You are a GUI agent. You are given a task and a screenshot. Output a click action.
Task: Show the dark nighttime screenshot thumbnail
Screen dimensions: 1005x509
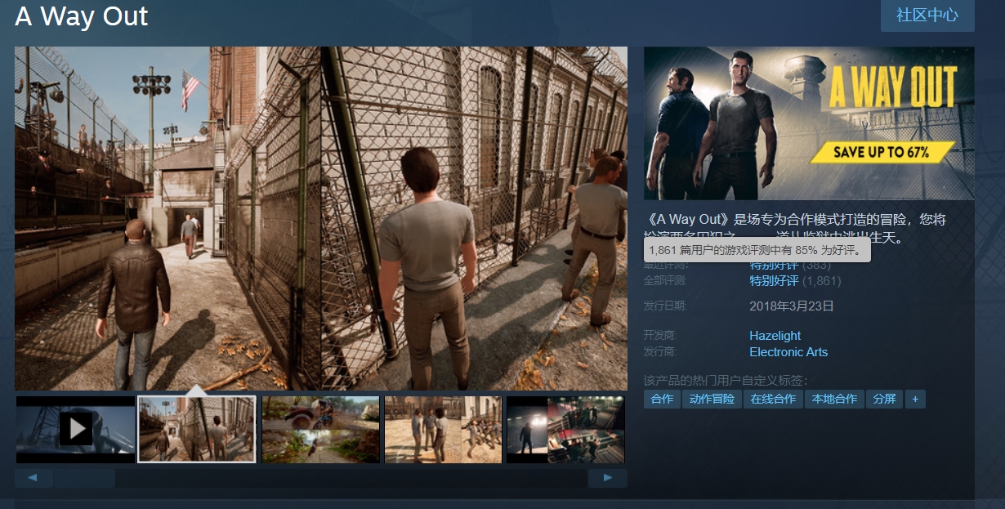coord(566,430)
